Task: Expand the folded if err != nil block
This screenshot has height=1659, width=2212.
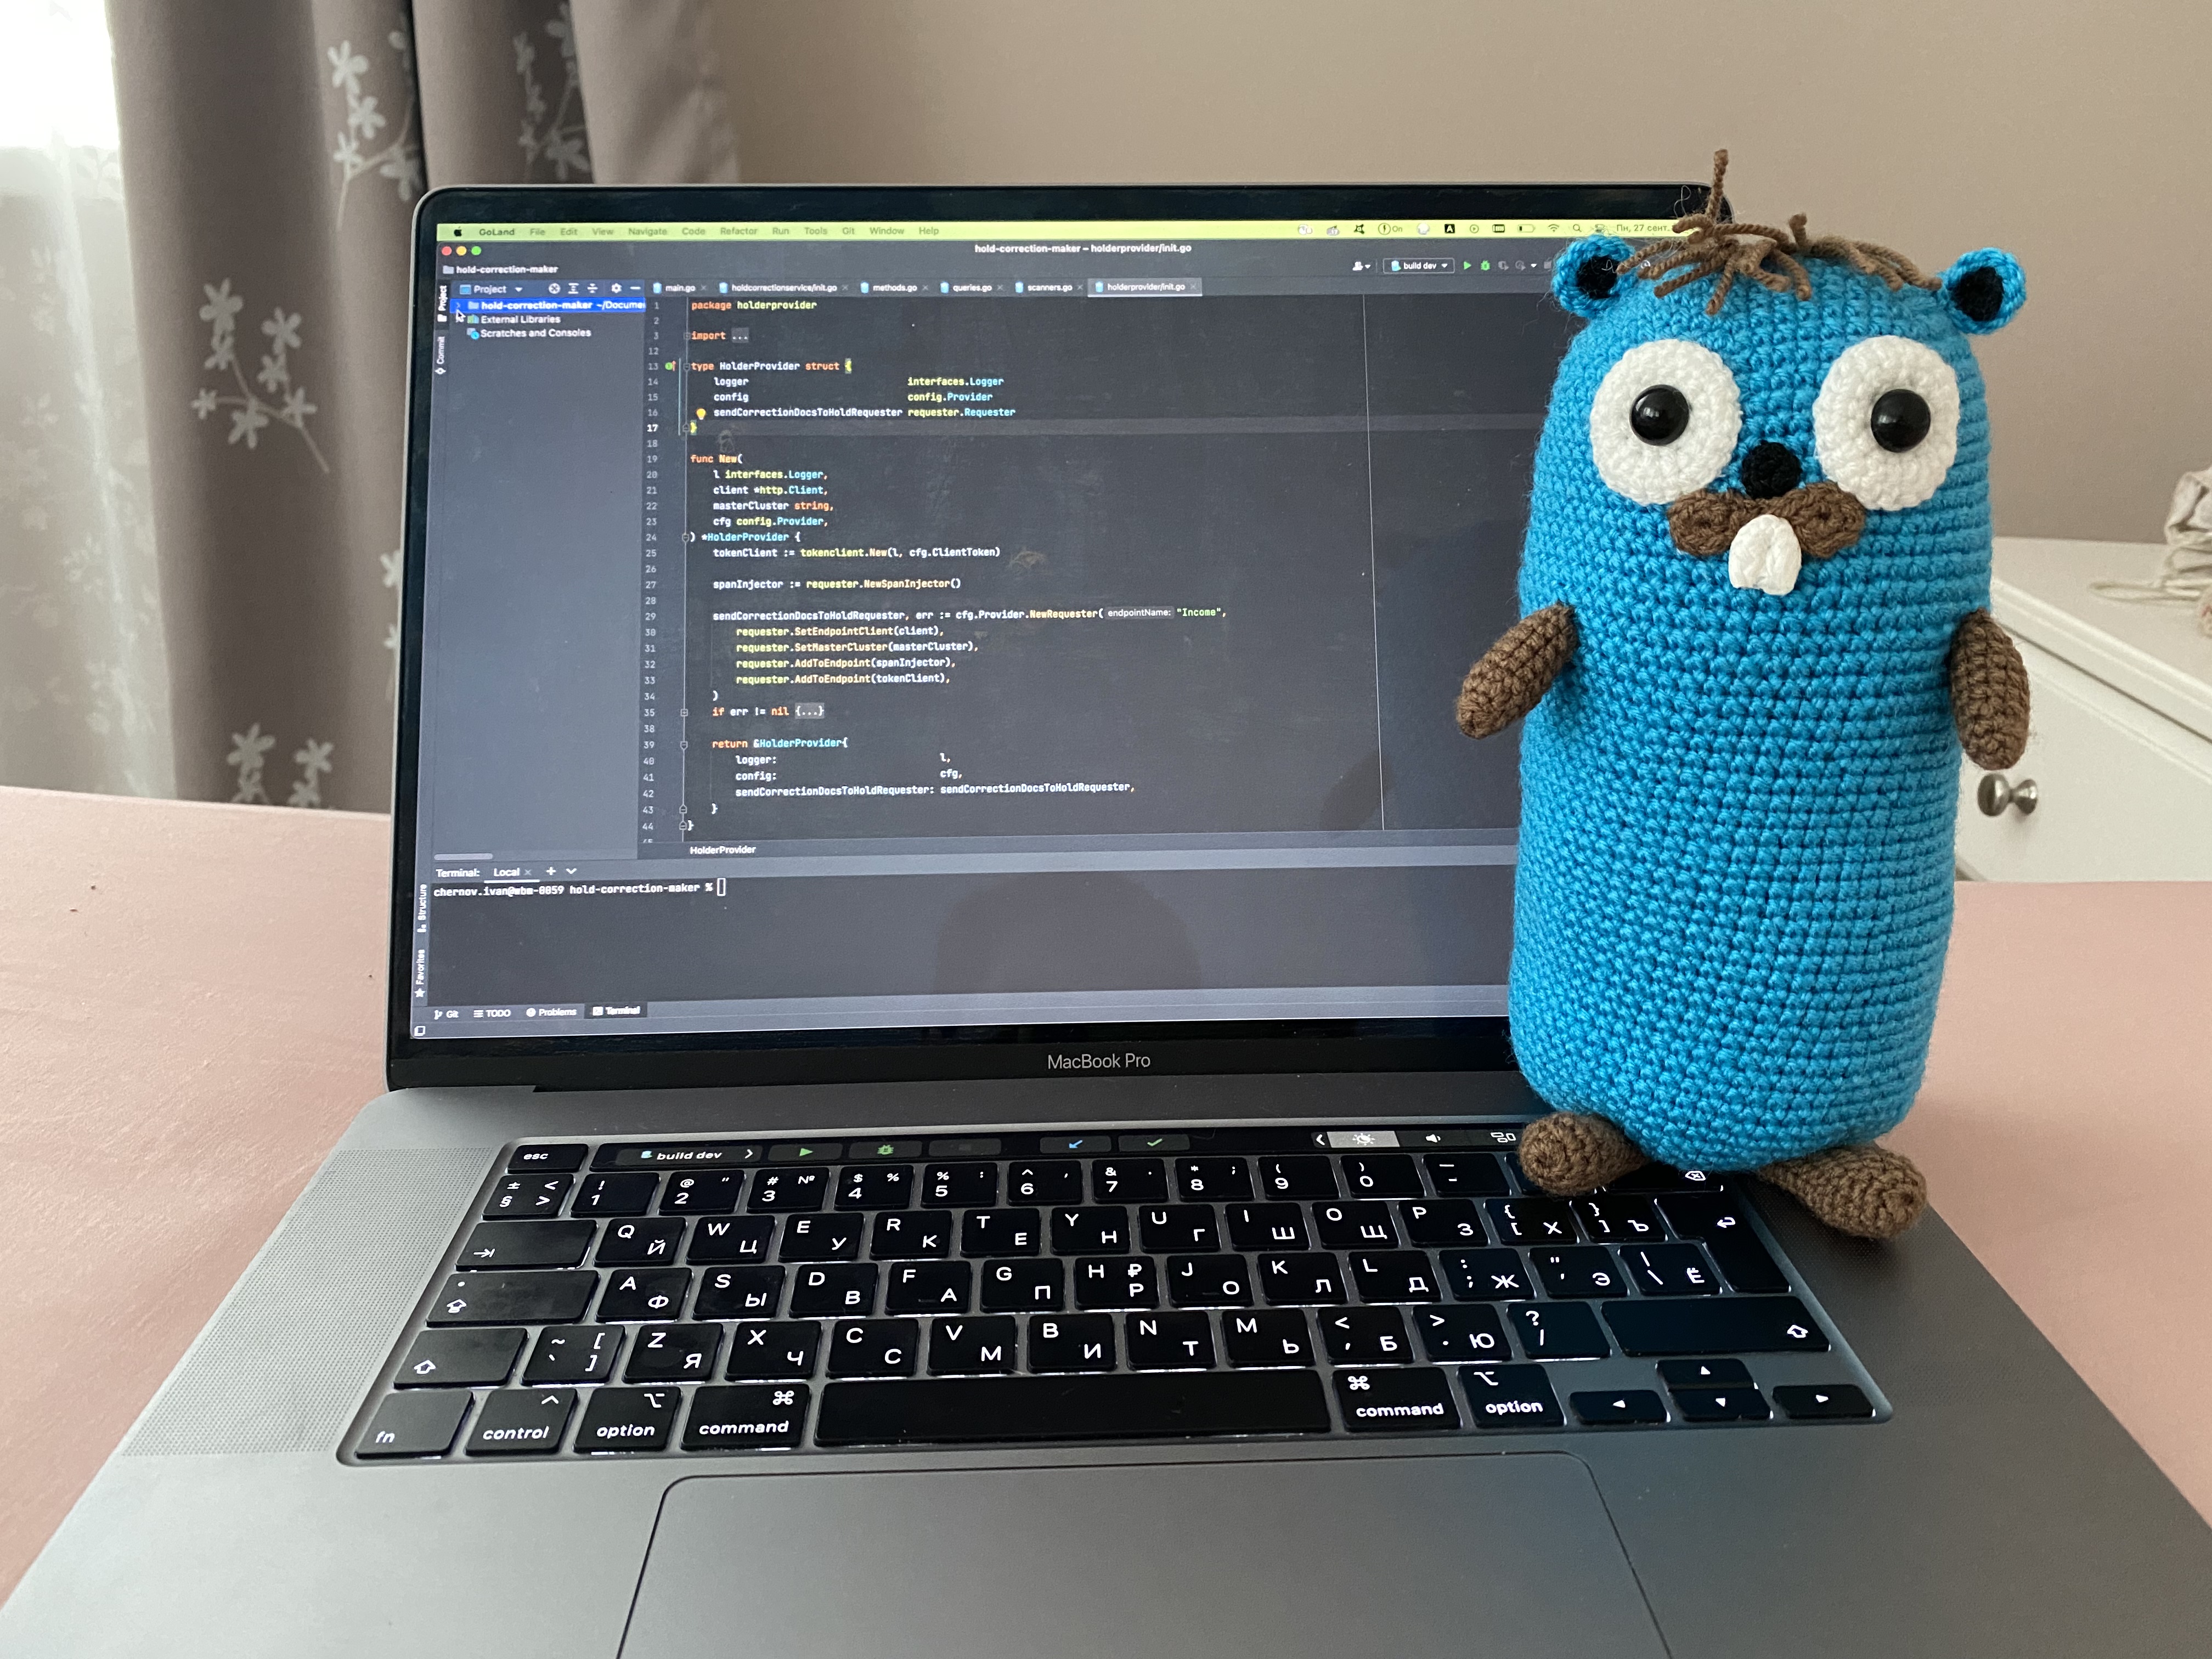Action: [810, 711]
